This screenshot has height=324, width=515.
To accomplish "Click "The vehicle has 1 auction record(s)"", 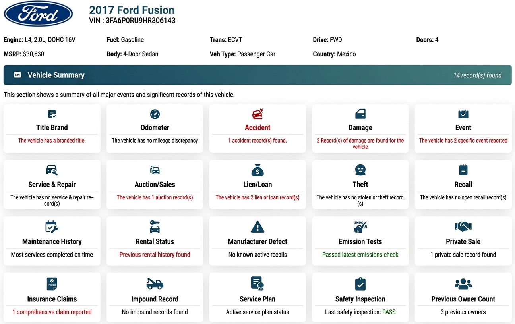I will click(155, 197).
